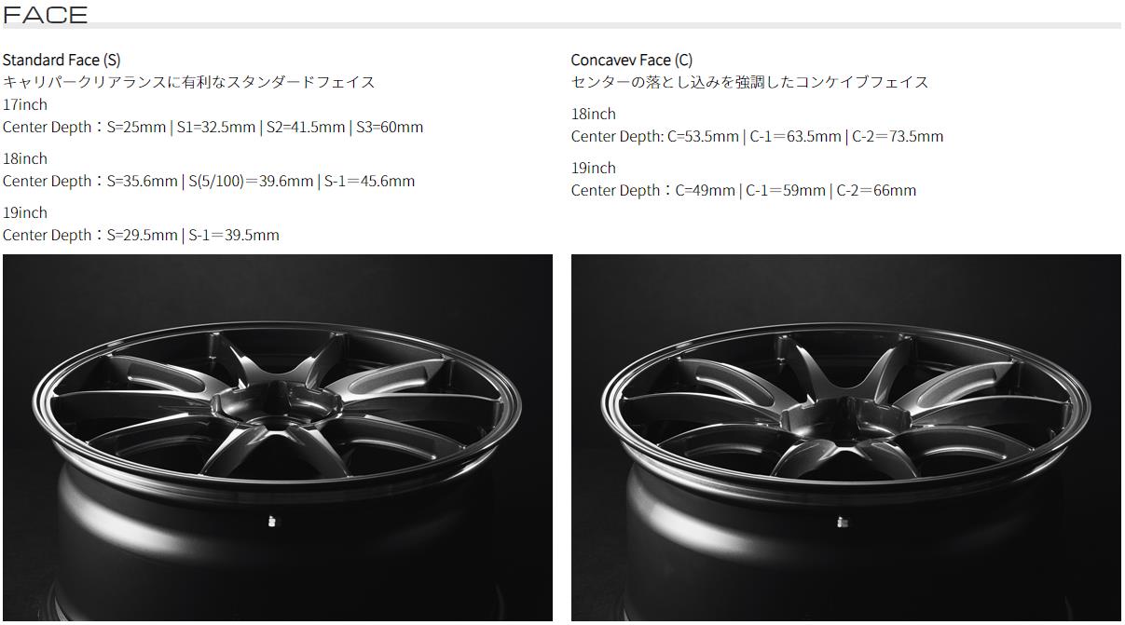
Task: Select the Standard Face (S) title
Action: coord(62,60)
